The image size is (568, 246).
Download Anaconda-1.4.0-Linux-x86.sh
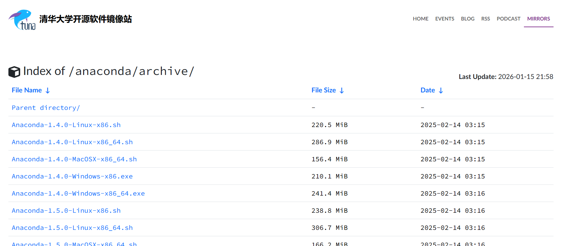66,125
